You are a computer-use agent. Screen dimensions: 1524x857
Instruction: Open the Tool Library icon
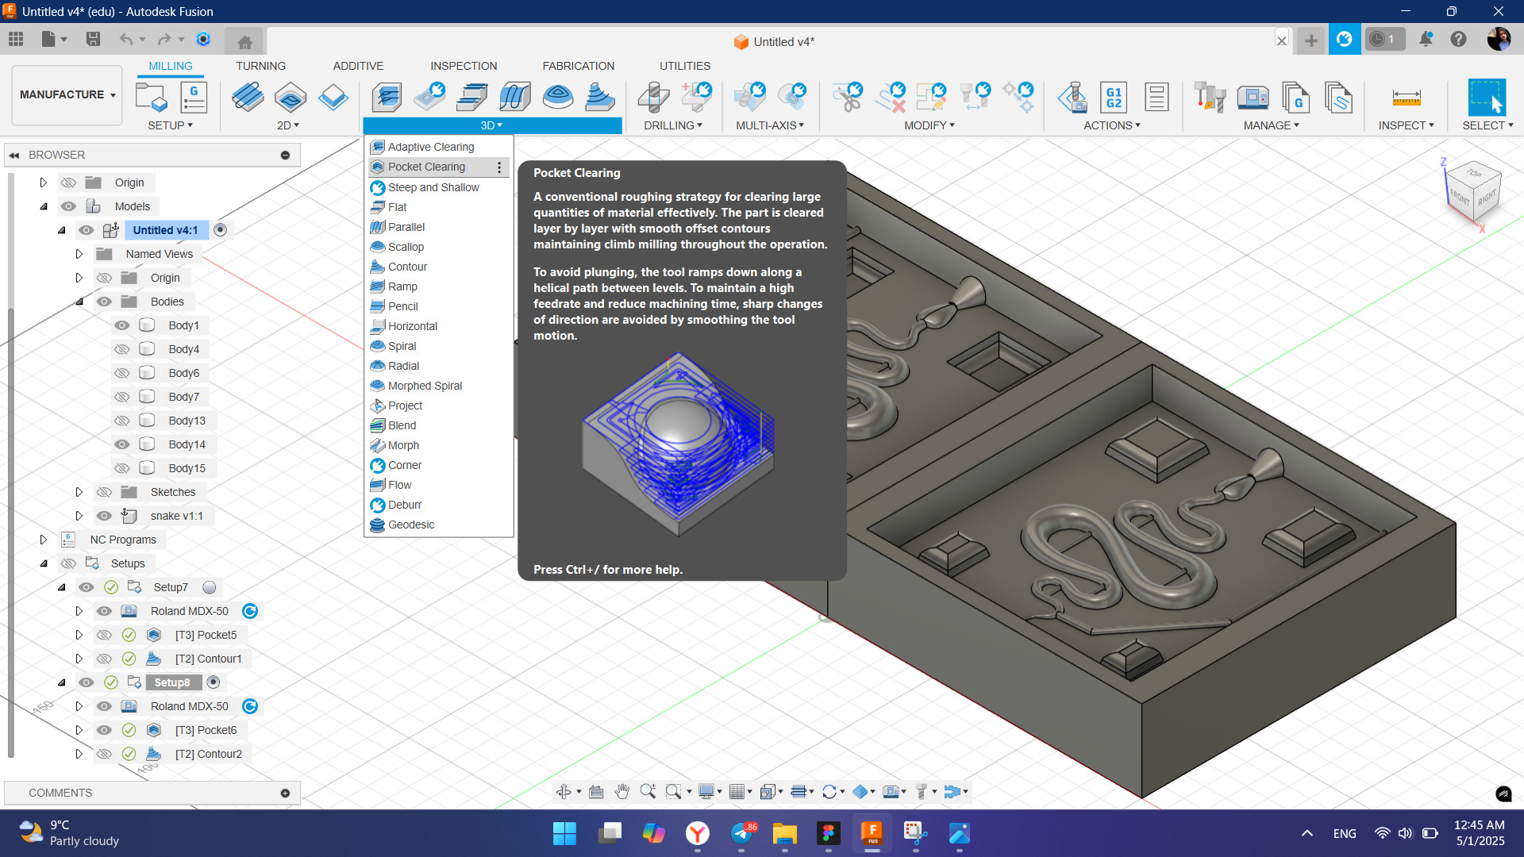1210,98
